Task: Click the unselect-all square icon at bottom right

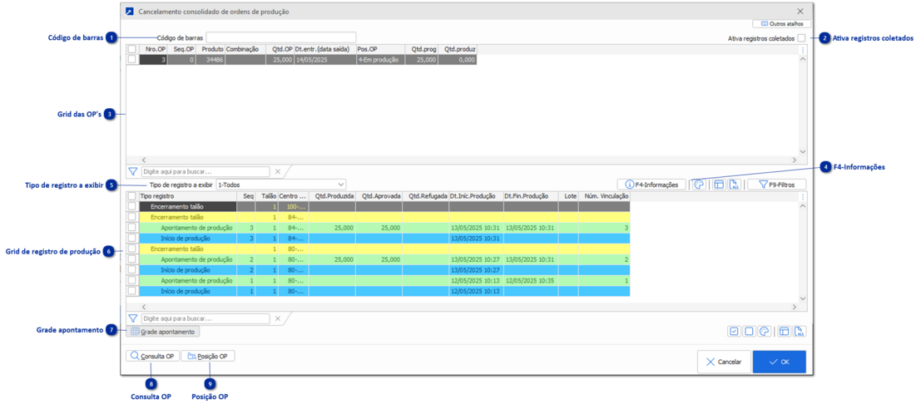Action: (x=749, y=331)
